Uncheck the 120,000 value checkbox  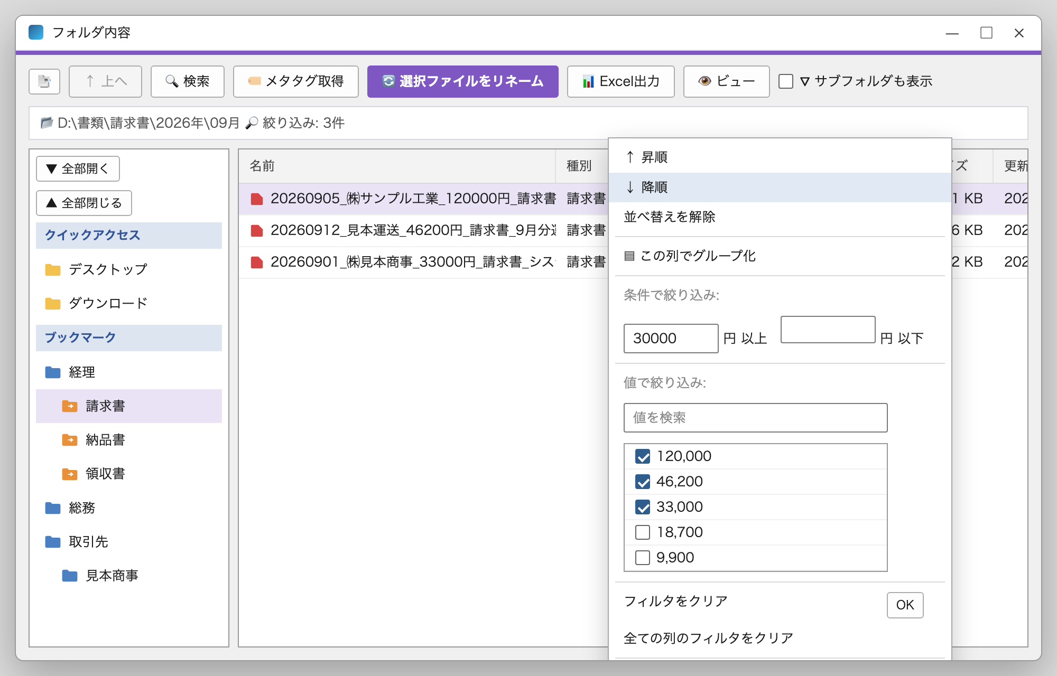643,456
